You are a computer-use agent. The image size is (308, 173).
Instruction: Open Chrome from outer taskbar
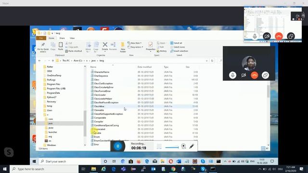pos(173,169)
